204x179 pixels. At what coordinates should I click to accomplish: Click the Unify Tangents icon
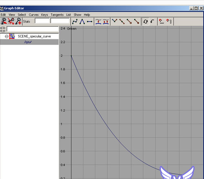(122, 22)
